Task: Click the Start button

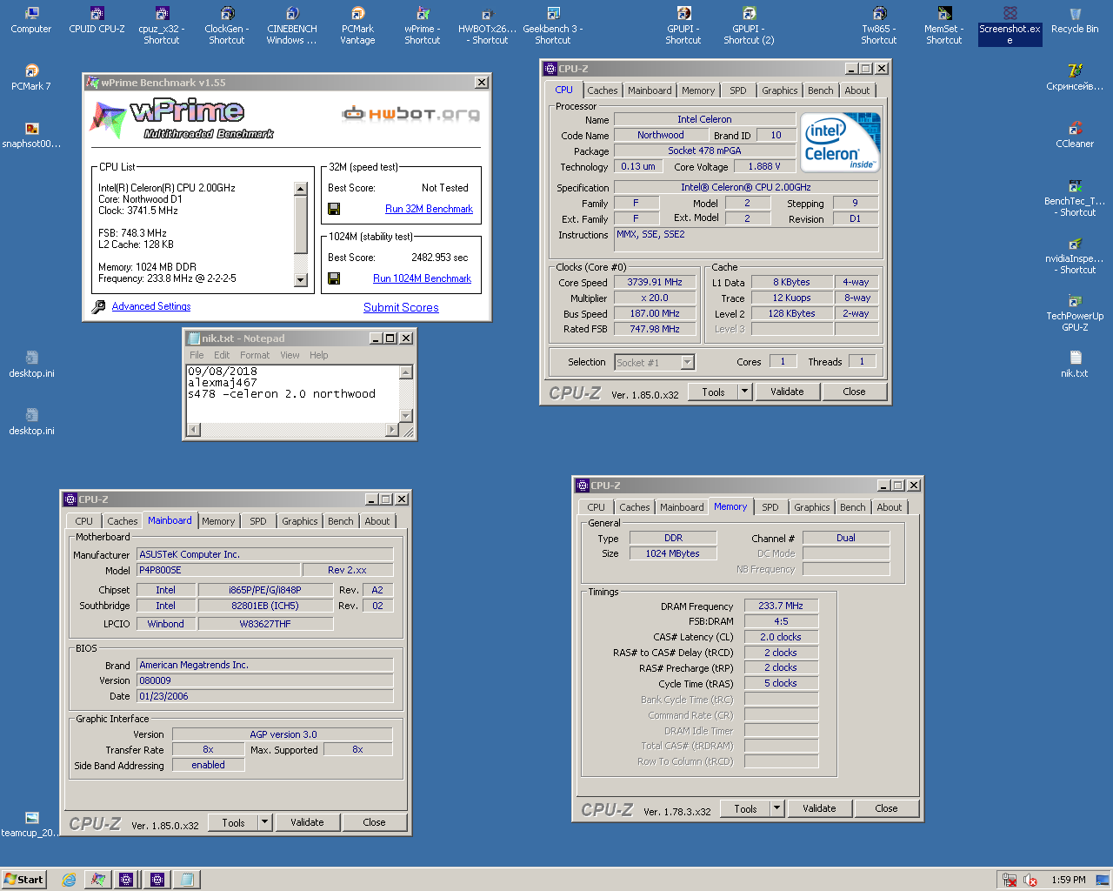Action: 23,880
